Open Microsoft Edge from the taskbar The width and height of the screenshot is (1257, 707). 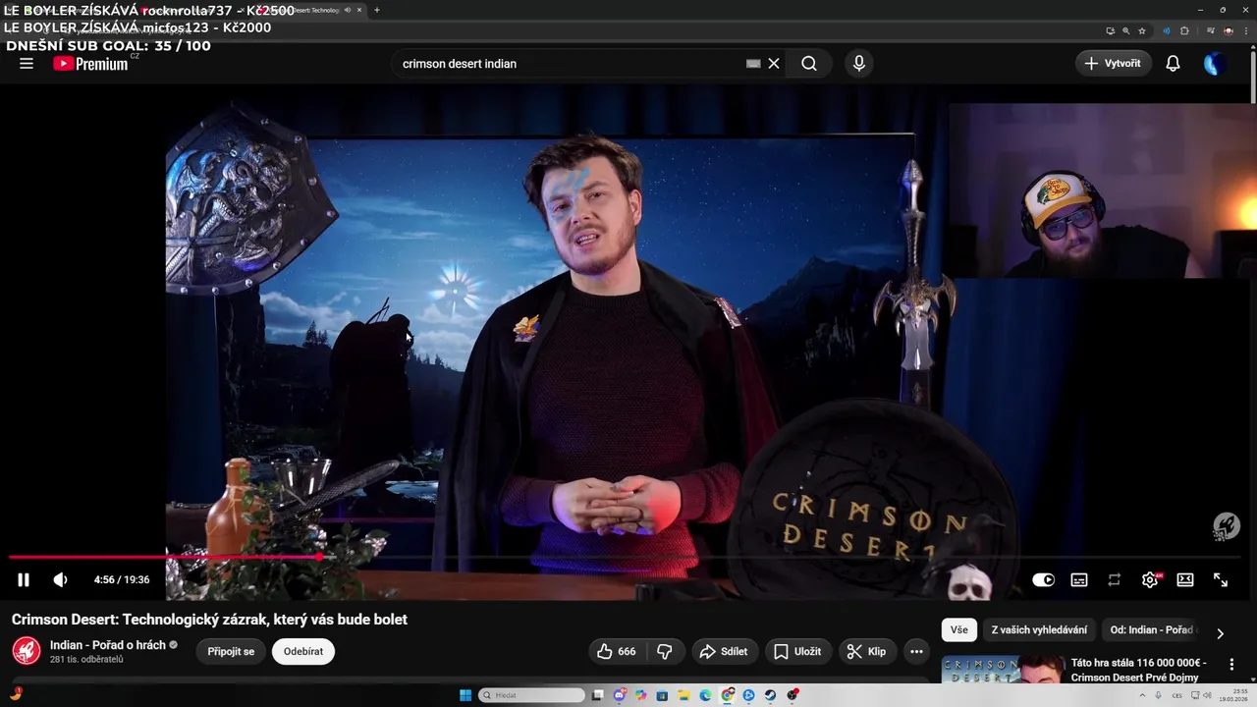(705, 695)
